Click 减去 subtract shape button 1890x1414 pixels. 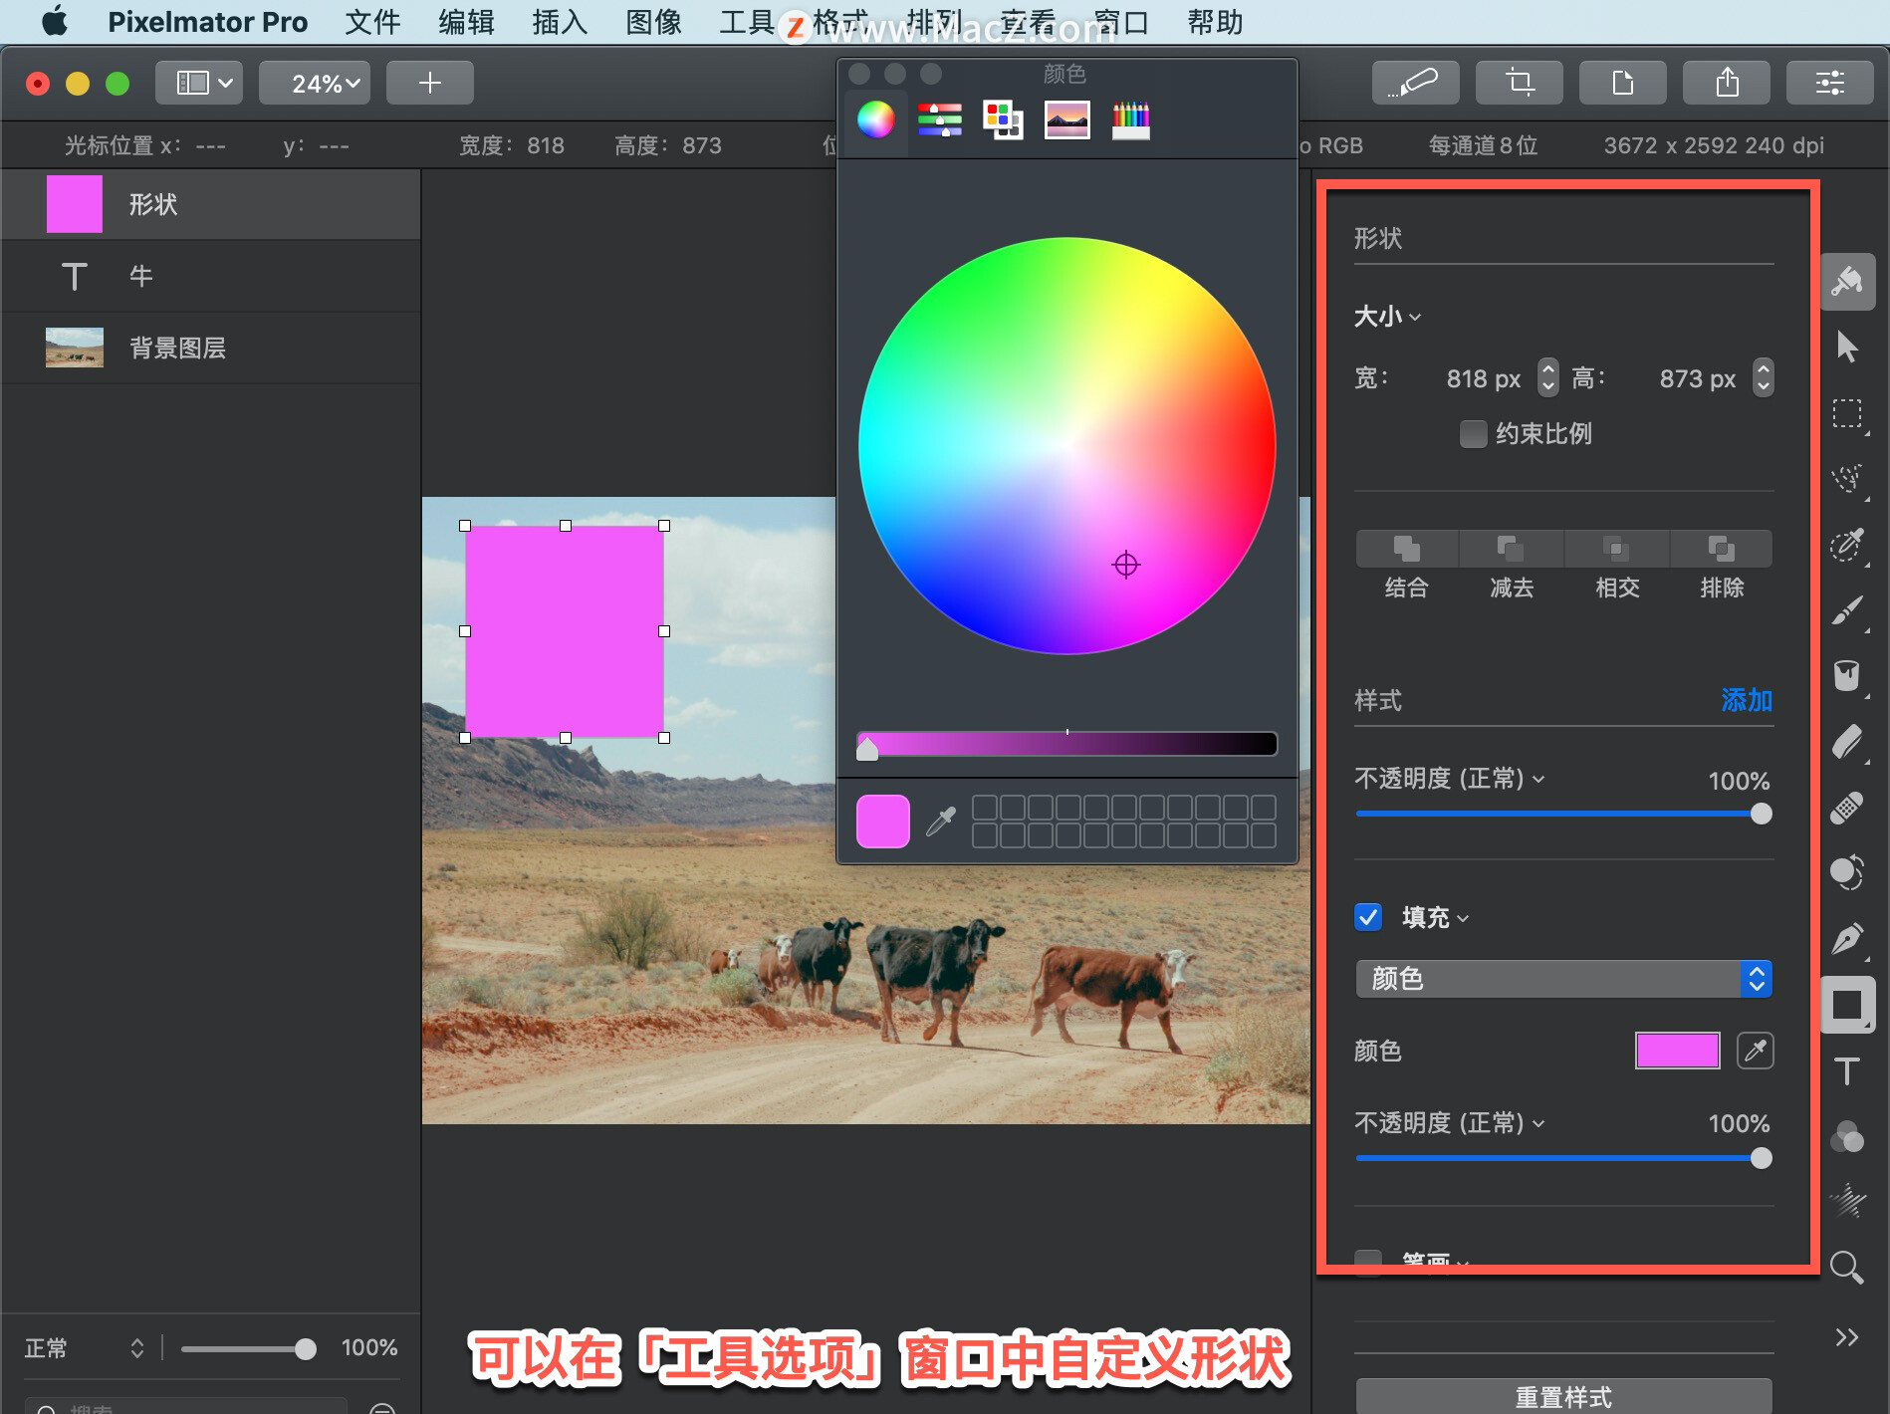point(1511,549)
